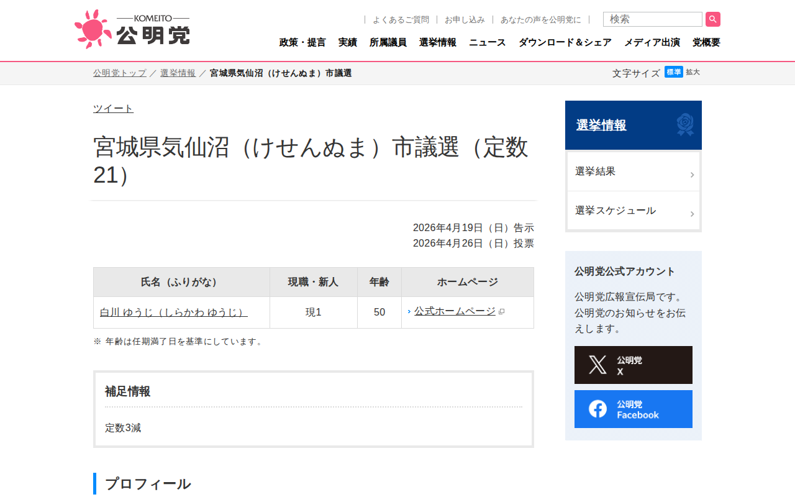Go to 選挙情報 breadcrumb link
Screen dimensions: 795x497
[x=178, y=73]
